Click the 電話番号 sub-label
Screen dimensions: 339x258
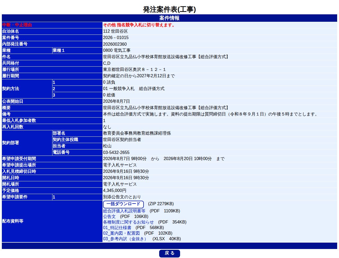click(61, 152)
